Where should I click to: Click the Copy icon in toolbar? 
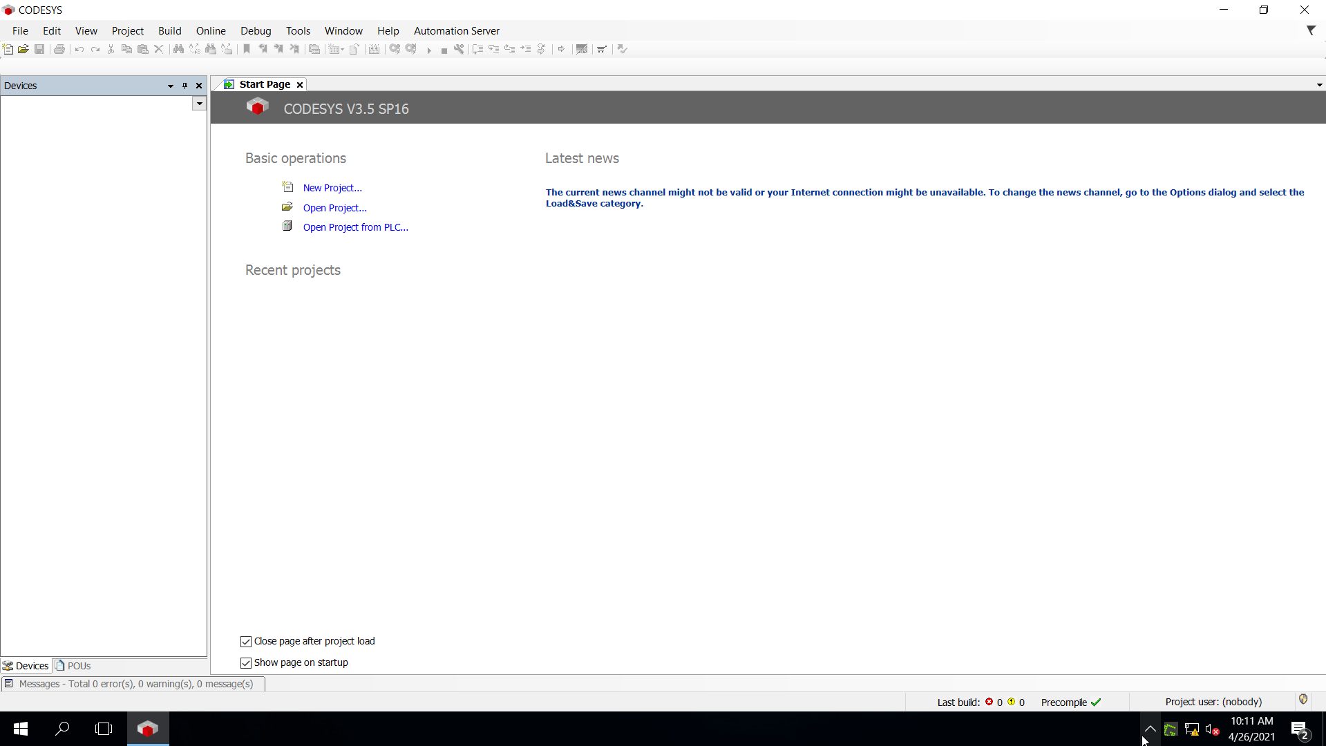point(126,49)
